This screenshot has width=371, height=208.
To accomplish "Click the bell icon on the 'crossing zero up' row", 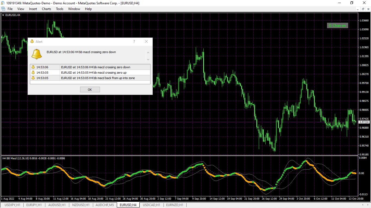I will (33, 73).
